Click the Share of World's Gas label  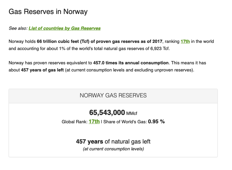click(125, 122)
